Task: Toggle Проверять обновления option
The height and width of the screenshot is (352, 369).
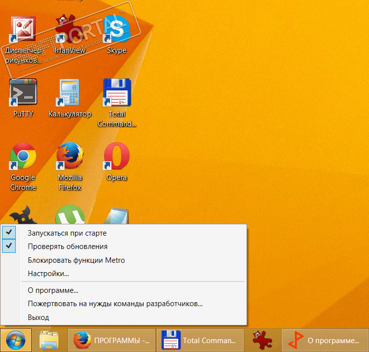Action: click(123, 246)
